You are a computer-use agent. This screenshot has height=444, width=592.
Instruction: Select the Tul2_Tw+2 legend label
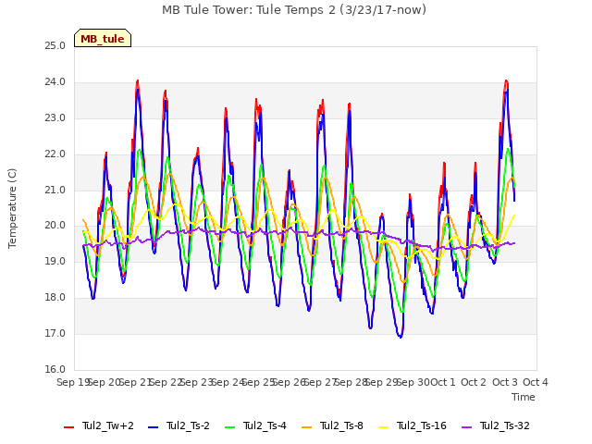pyautogui.click(x=108, y=425)
